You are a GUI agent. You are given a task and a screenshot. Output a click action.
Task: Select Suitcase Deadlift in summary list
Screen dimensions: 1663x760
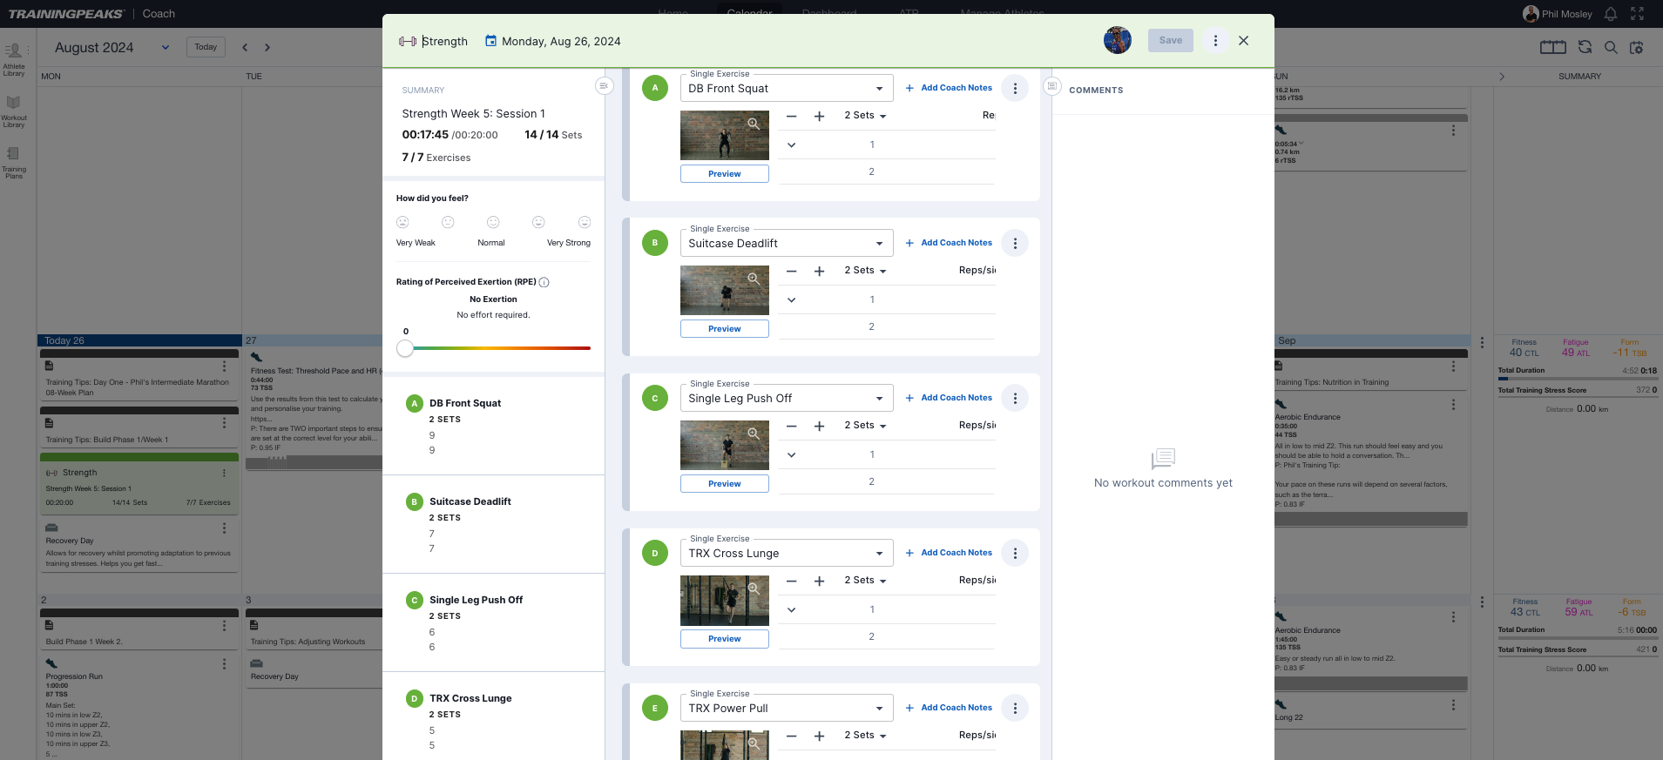[470, 501]
